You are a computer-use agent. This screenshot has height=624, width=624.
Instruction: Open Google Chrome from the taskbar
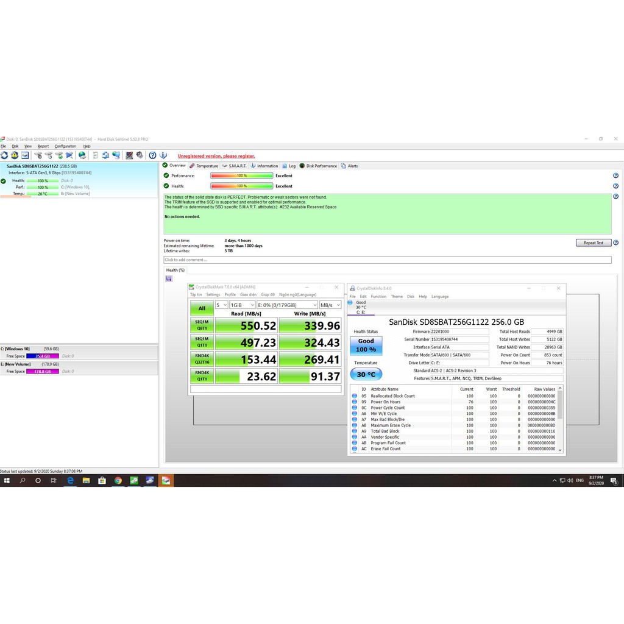pos(118,480)
